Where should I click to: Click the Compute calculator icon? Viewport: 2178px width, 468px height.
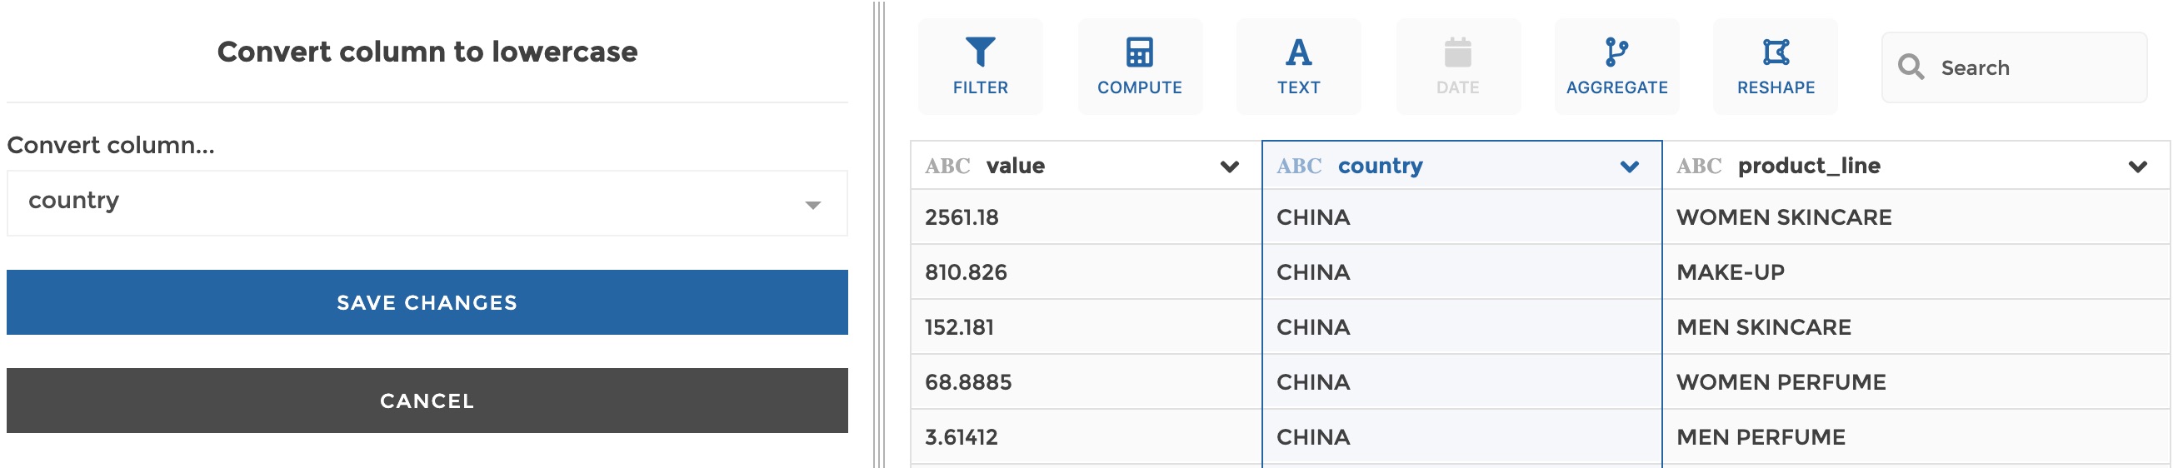pyautogui.click(x=1139, y=52)
